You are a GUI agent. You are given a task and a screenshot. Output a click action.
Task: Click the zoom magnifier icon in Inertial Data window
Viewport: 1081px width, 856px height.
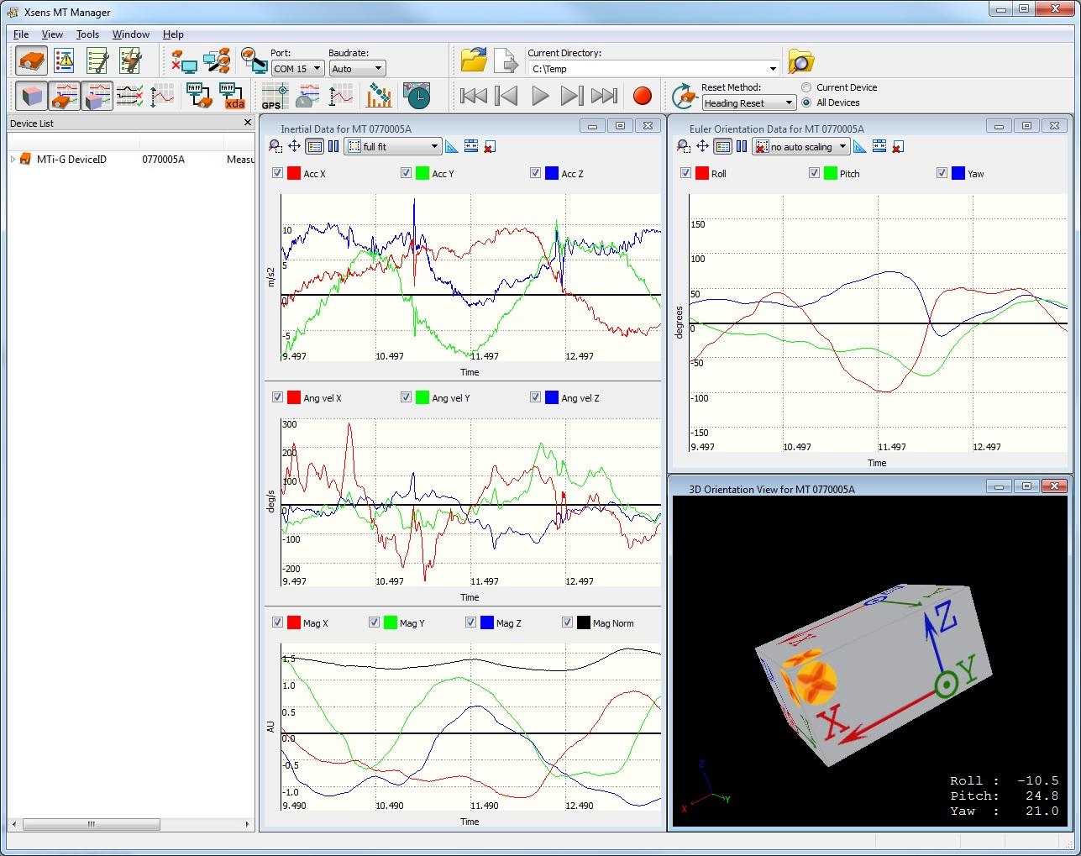275,146
